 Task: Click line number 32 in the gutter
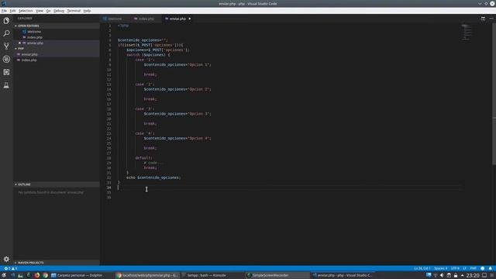(x=108, y=177)
